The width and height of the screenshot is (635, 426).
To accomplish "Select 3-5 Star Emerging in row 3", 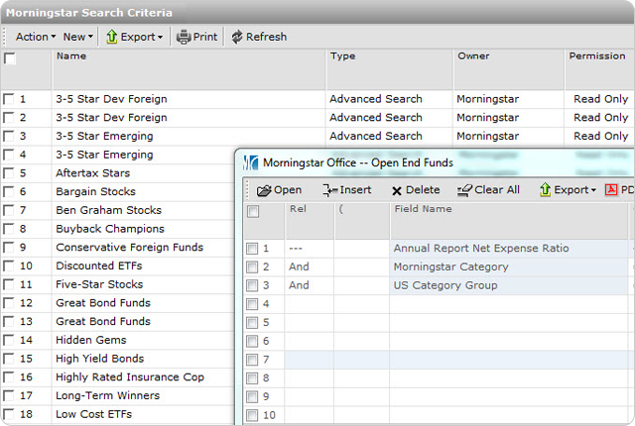I will tap(104, 136).
